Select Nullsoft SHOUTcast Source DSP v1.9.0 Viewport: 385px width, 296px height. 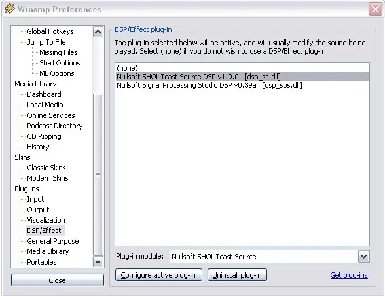[242, 77]
